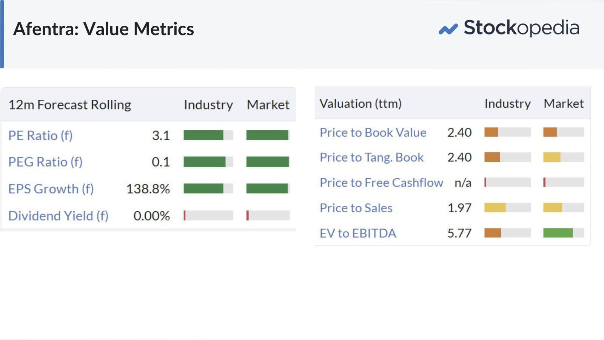
Task: Click the PEG Ratio industry bar
Action: click(x=208, y=162)
